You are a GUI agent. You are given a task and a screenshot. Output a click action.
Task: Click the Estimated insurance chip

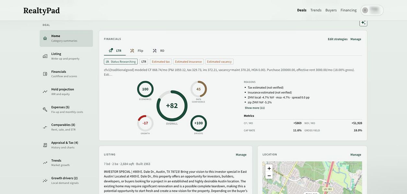188,61
